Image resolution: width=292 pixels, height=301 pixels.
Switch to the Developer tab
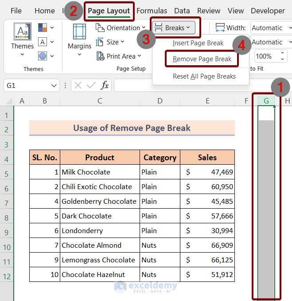(x=268, y=11)
